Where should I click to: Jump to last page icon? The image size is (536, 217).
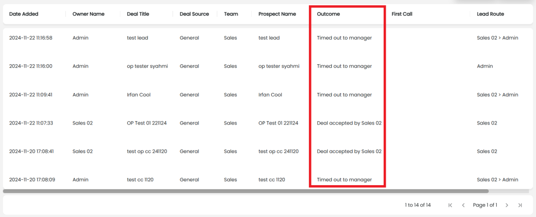point(520,205)
